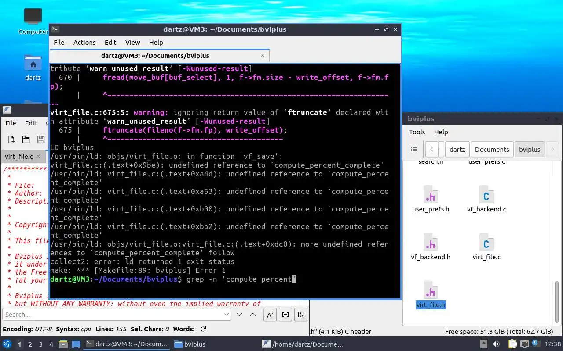Click the Free space status text
Screen dimensions: 563x351
point(499,332)
